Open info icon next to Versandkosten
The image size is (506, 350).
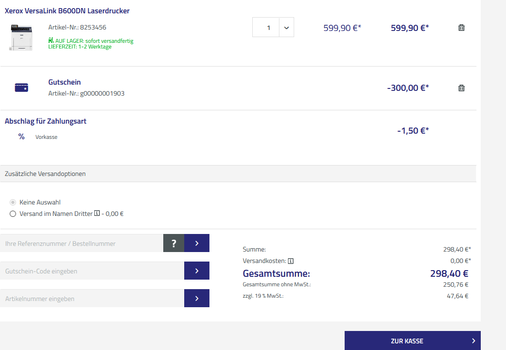tap(291, 261)
